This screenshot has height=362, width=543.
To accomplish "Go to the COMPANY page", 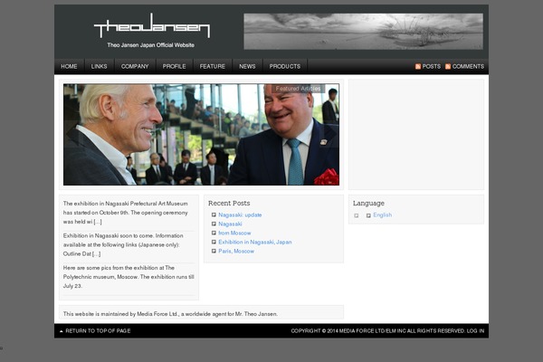I will [x=135, y=66].
